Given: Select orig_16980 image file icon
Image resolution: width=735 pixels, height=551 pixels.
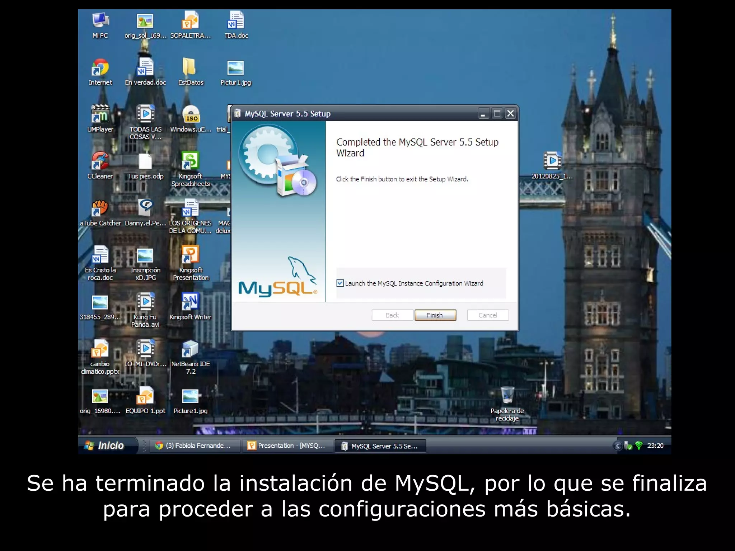Looking at the screenshot, I should tap(100, 396).
